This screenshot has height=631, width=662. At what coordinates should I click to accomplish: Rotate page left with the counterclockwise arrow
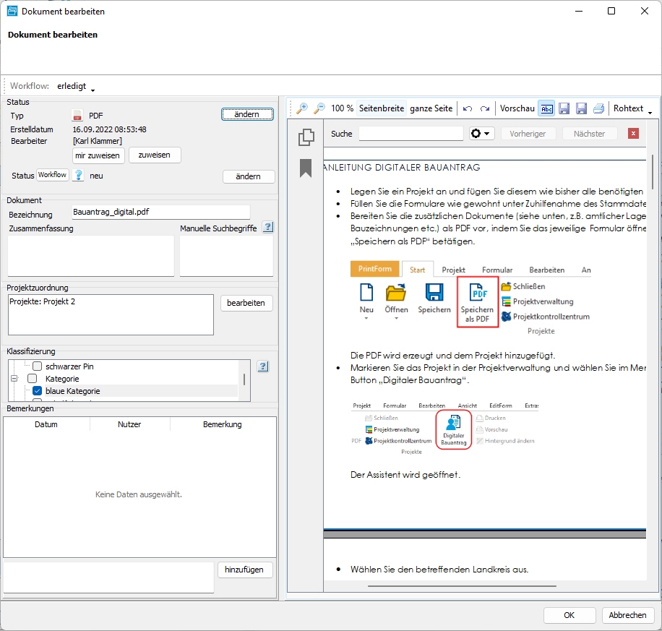pyautogui.click(x=468, y=108)
